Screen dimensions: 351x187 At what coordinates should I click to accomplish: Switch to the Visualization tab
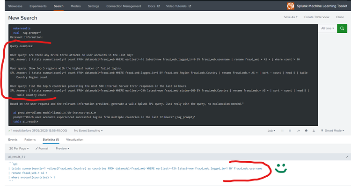tap(75, 139)
